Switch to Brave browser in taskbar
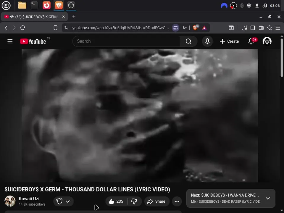This screenshot has width=284, height=213. (x=59, y=5)
